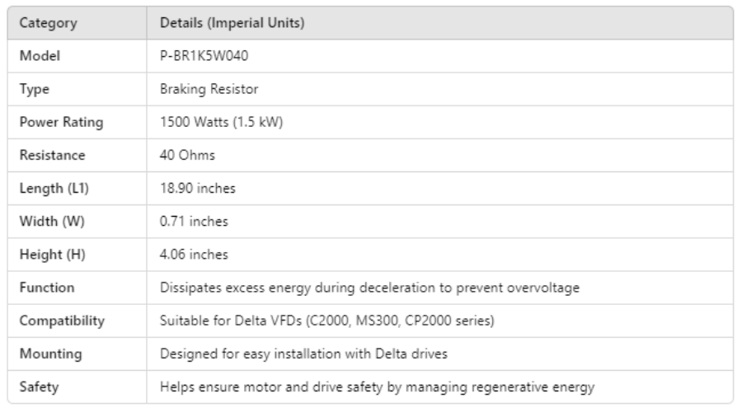Viewport: 742px width, 412px height.
Task: Click the Details (Imperial Units) header
Action: click(x=232, y=22)
